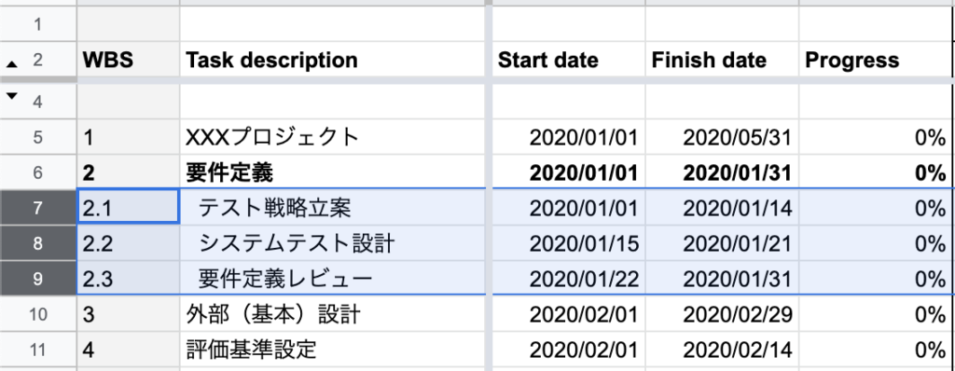Select finish date 2020/05/31 cell
Image resolution: width=955 pixels, height=371 pixels.
click(x=723, y=137)
